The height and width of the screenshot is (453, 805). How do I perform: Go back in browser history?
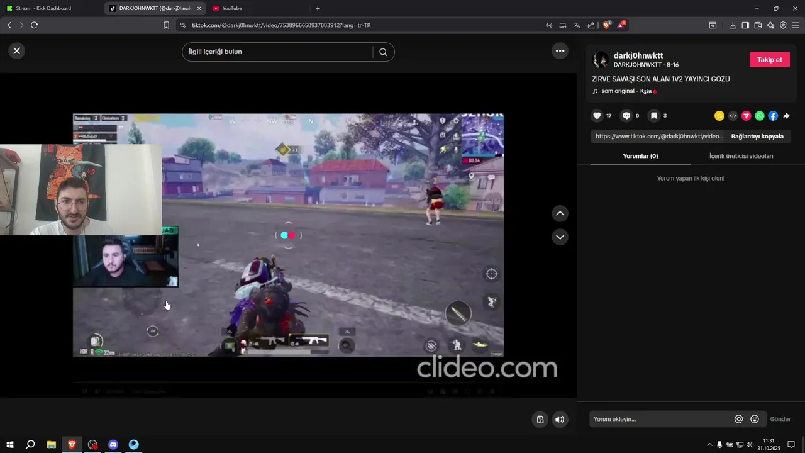(9, 25)
